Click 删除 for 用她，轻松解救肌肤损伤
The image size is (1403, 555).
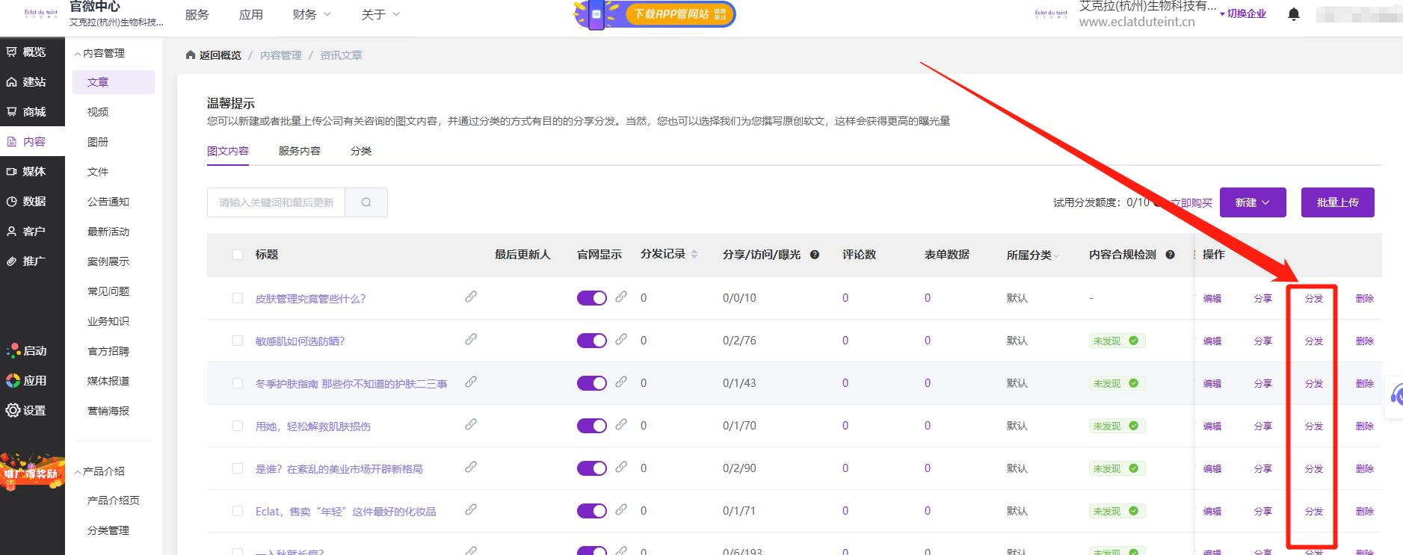coord(1365,426)
